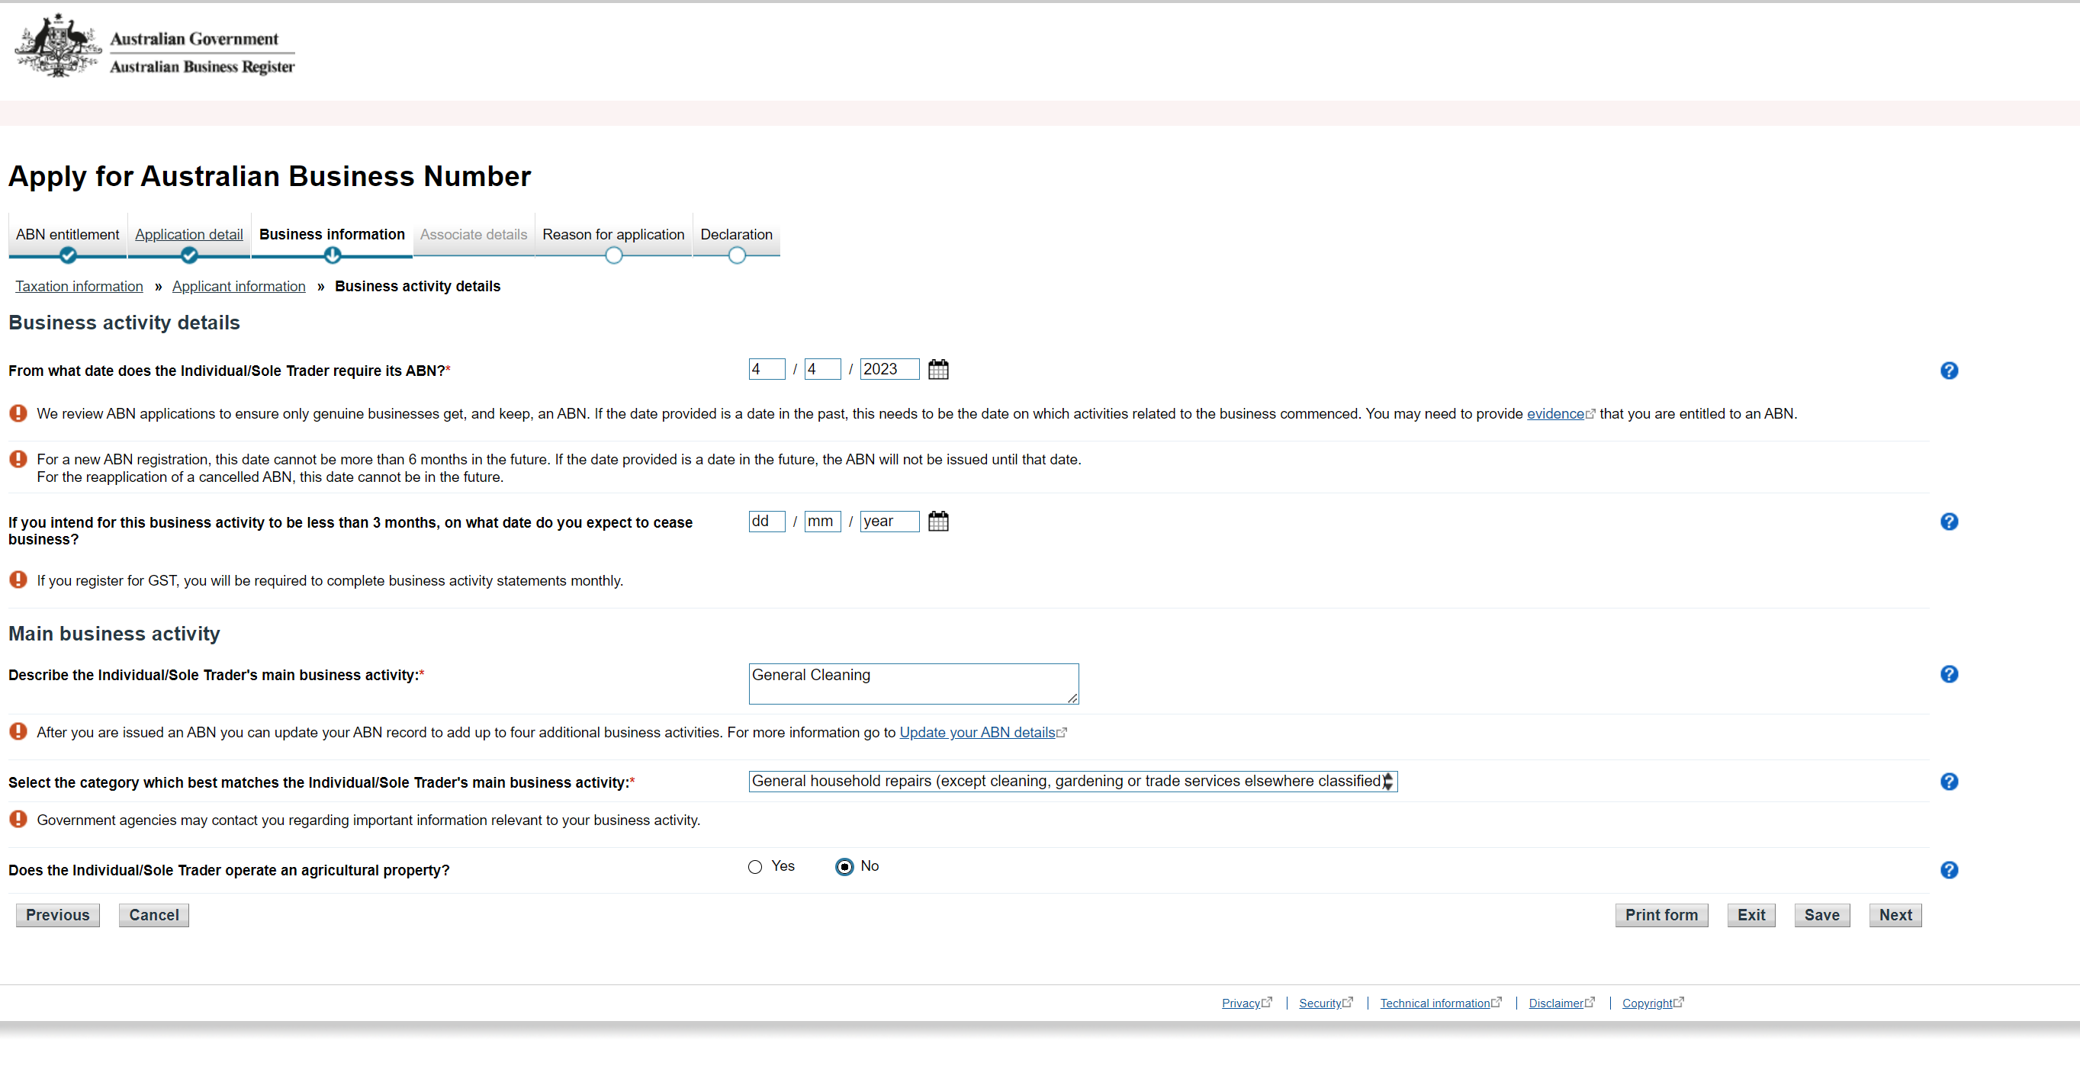Open calendar picker for ABN start date
This screenshot has height=1066, width=2080.
[x=937, y=370]
